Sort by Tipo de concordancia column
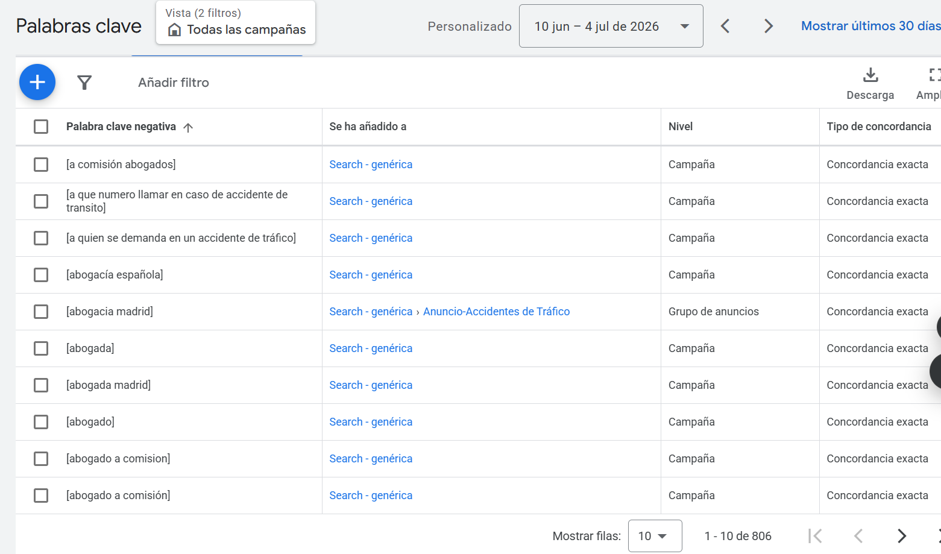 click(879, 127)
